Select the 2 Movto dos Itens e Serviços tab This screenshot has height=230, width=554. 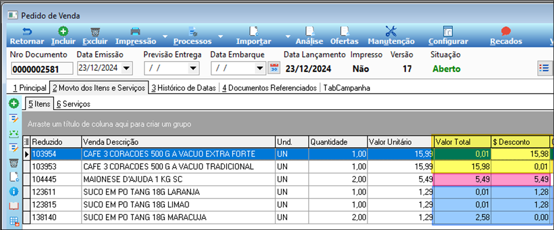(x=99, y=88)
